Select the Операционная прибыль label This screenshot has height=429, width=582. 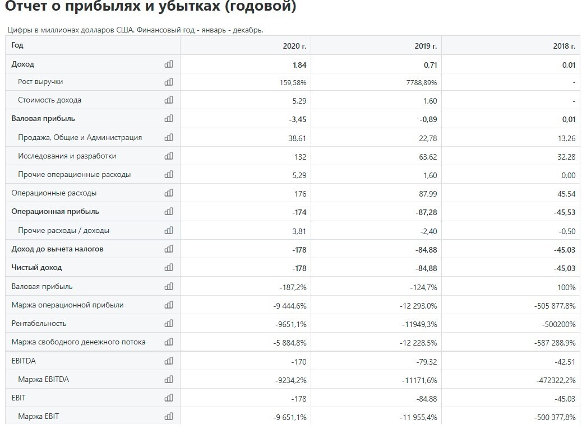56,212
